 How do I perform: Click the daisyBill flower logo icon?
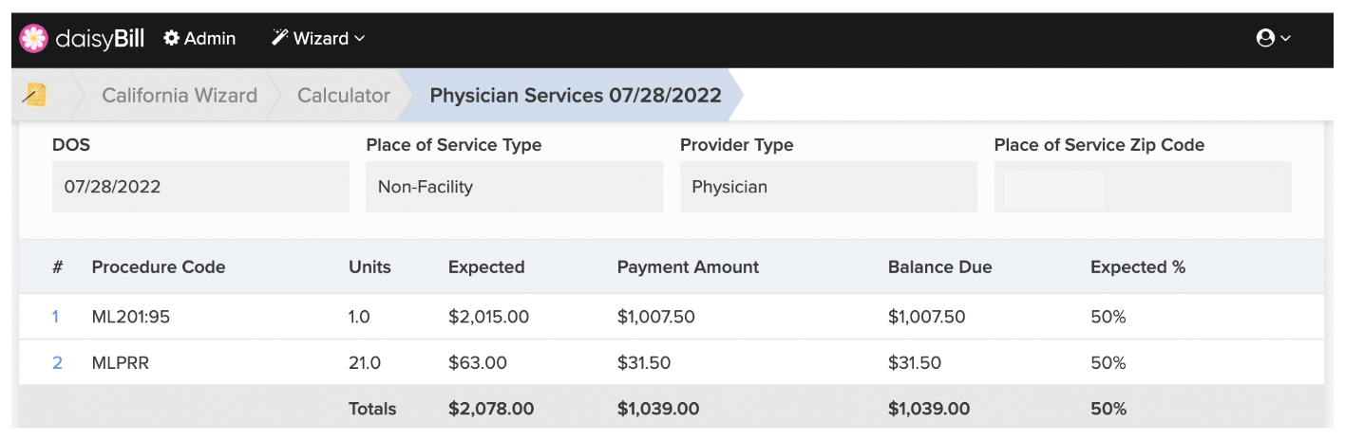(x=33, y=38)
